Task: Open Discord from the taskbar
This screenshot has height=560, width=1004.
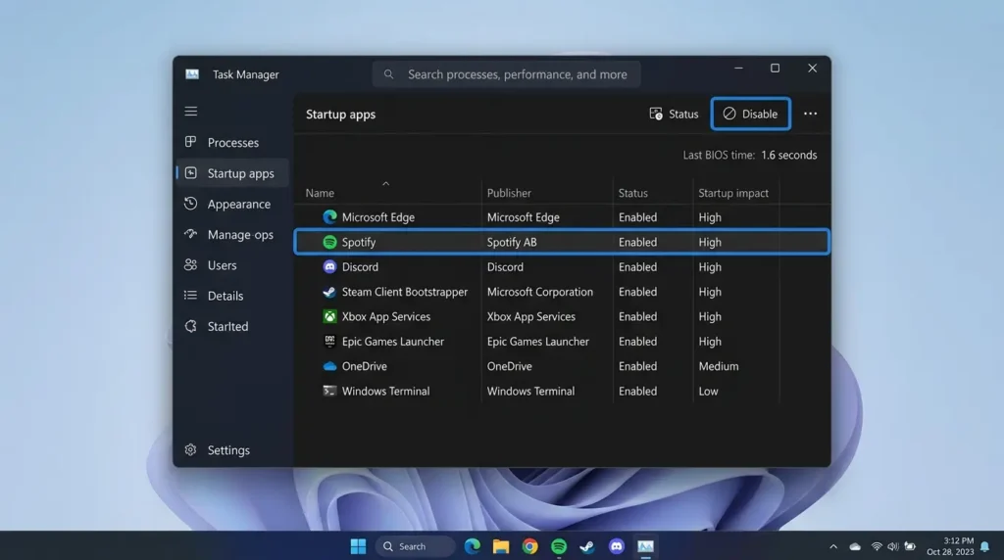Action: (617, 546)
